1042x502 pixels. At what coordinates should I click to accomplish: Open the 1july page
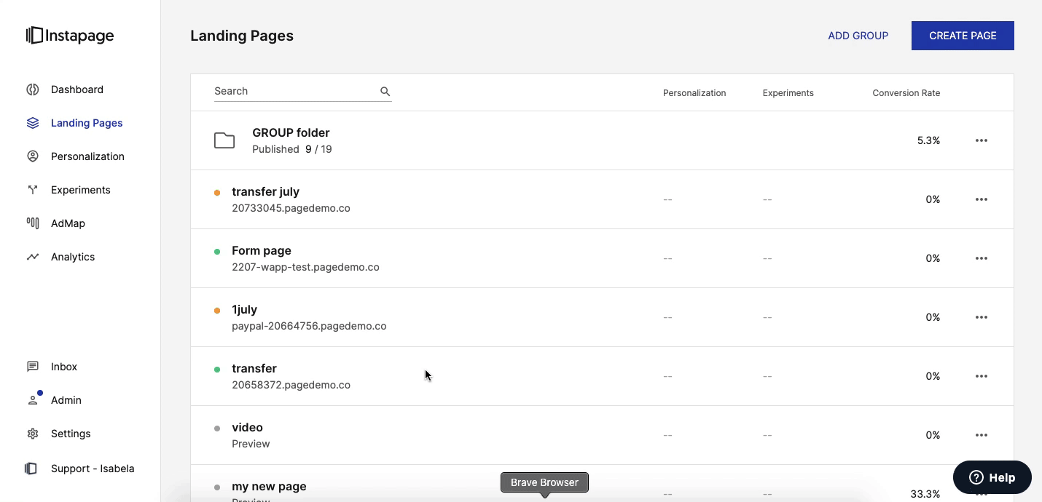tap(244, 309)
